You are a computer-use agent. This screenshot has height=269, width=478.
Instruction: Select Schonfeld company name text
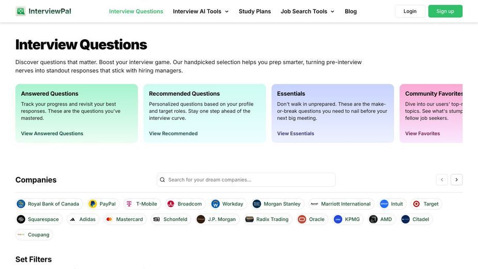click(x=175, y=219)
